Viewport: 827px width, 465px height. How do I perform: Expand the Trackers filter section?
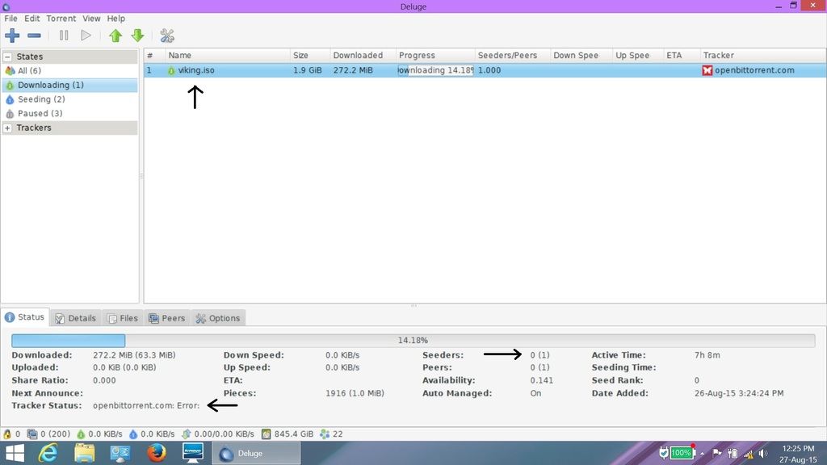(x=8, y=128)
